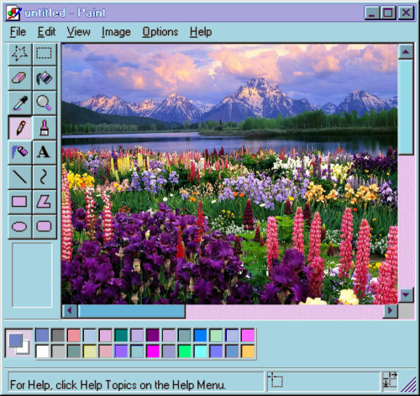Screen dimensions: 420x396
Task: Click the horizontal scrollbar right arrow
Action: tap(391, 310)
